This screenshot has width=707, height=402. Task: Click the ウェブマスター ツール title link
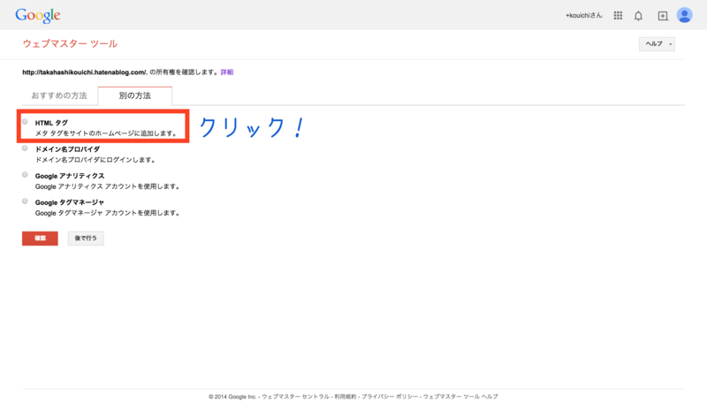click(70, 43)
